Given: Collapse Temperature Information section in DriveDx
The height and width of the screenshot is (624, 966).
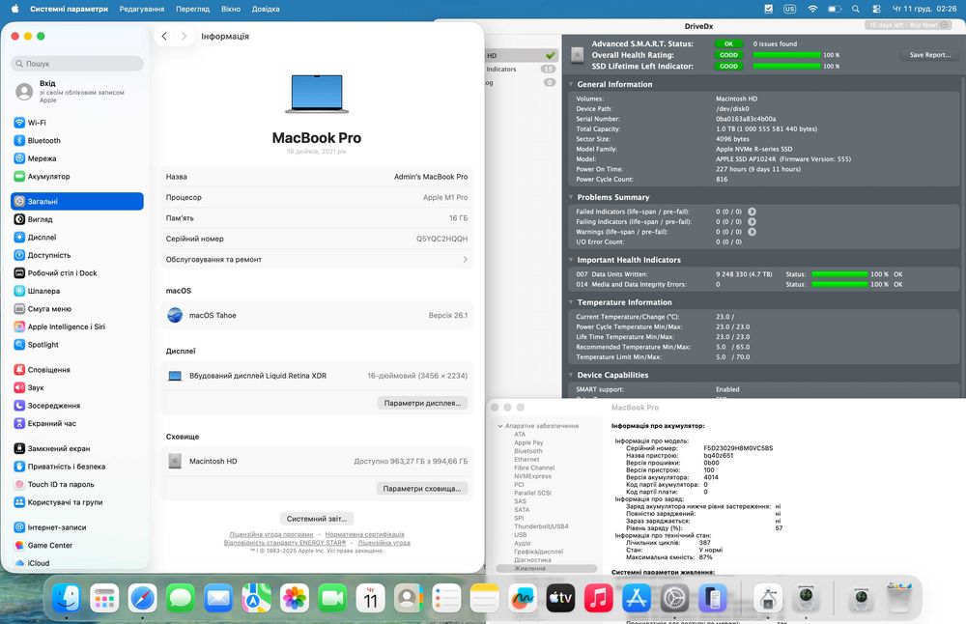Looking at the screenshot, I should (x=571, y=302).
